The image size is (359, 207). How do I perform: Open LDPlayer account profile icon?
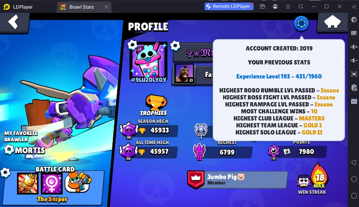point(275,7)
